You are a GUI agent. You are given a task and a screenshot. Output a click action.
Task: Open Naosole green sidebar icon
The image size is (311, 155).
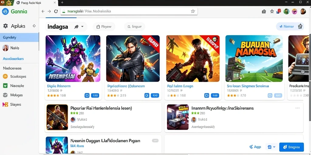click(5, 86)
